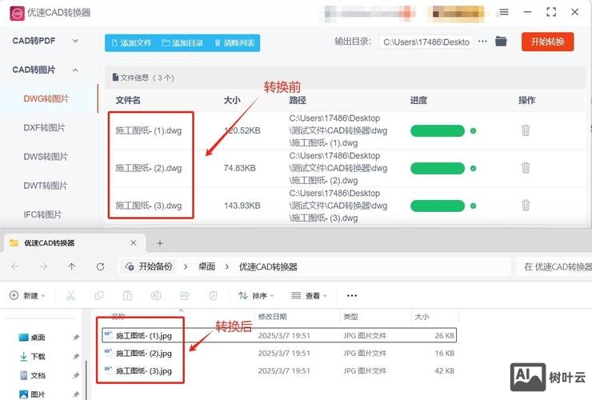Click 桌面 breadcrumb in address bar
This screenshot has width=592, height=400.
[207, 266]
